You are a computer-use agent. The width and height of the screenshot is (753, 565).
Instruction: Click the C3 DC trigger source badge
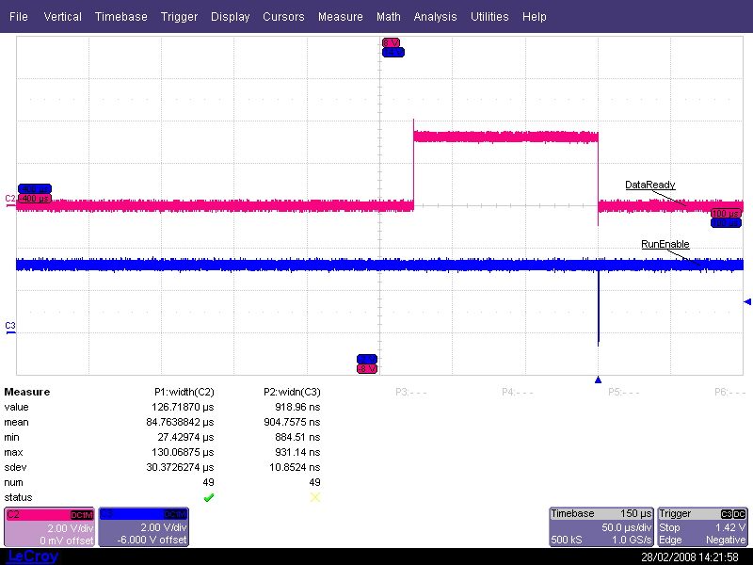coord(733,514)
